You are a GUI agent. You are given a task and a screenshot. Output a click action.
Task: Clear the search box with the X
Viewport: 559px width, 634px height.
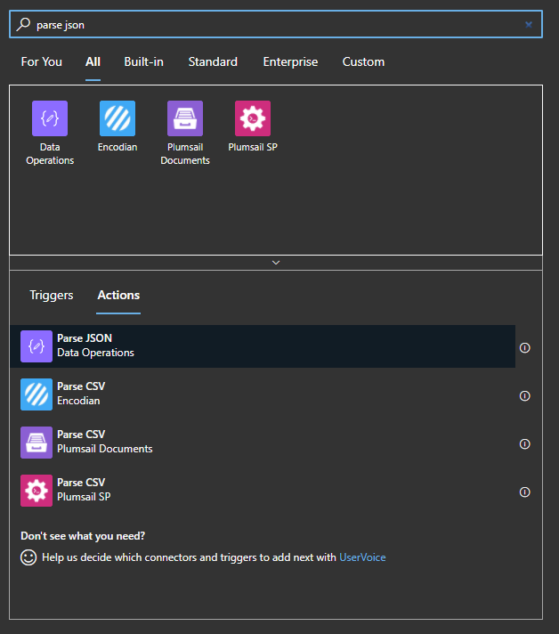(x=528, y=25)
